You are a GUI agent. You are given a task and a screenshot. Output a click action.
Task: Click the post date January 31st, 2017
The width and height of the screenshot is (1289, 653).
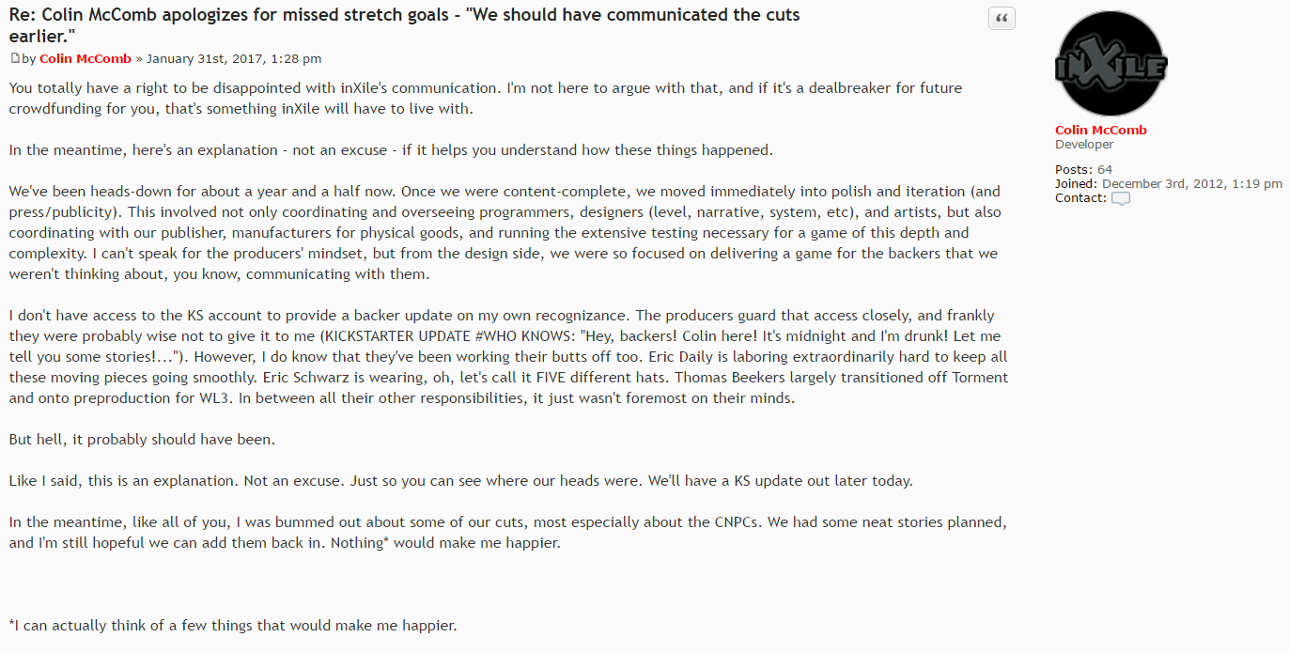(234, 58)
